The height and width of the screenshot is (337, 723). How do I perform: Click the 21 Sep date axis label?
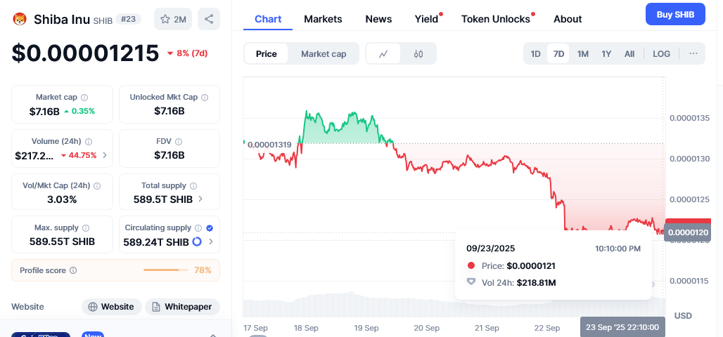(x=487, y=328)
